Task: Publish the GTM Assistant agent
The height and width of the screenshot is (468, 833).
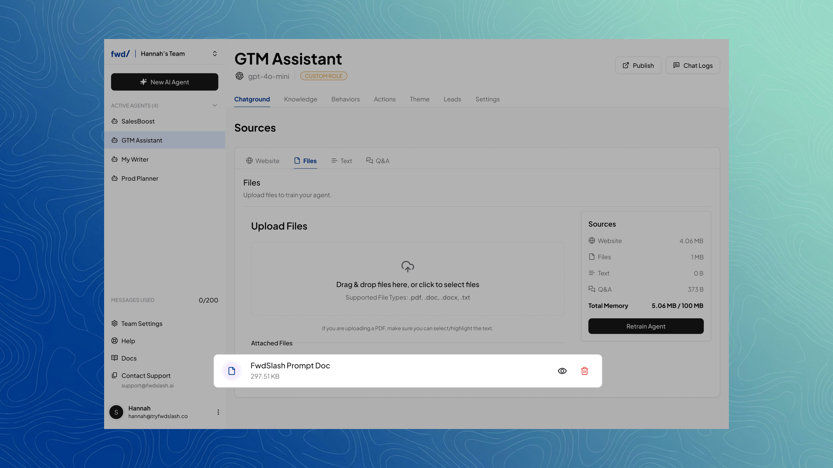Action: tap(638, 65)
